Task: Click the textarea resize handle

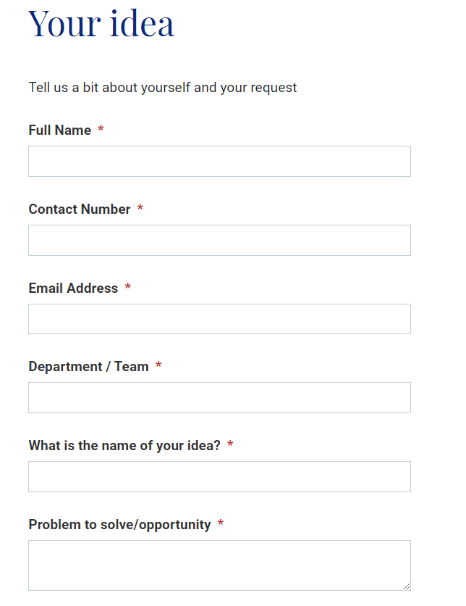Action: pos(407,586)
